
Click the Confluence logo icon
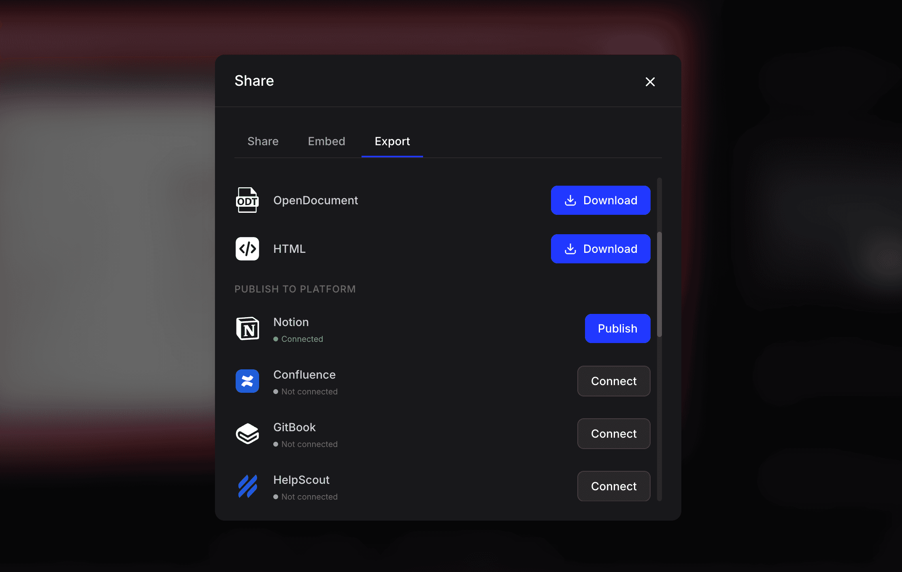247,381
